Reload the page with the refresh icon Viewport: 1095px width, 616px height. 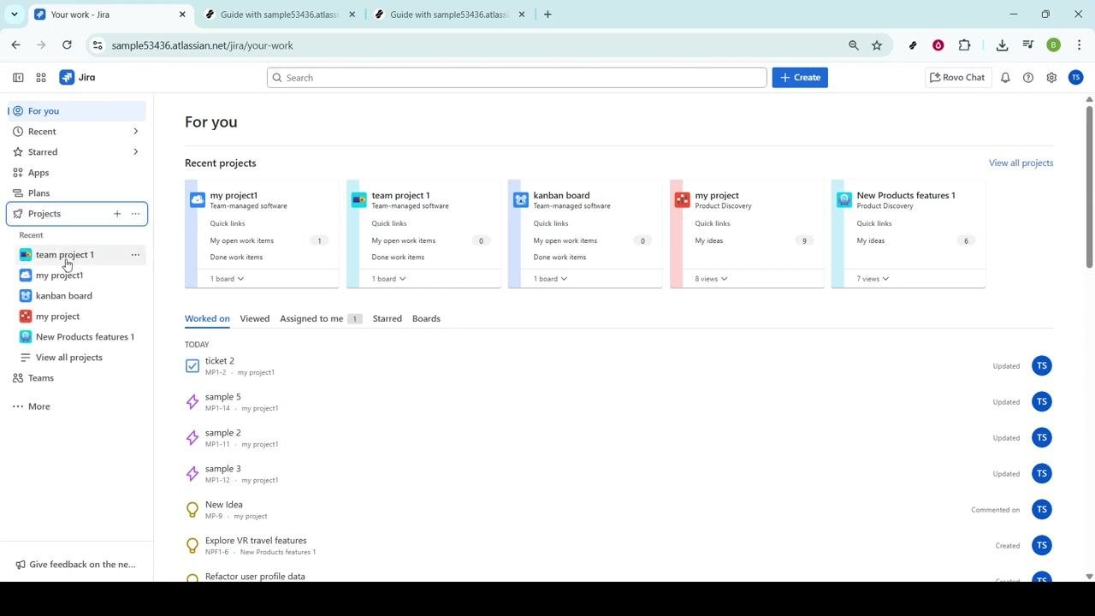point(67,45)
